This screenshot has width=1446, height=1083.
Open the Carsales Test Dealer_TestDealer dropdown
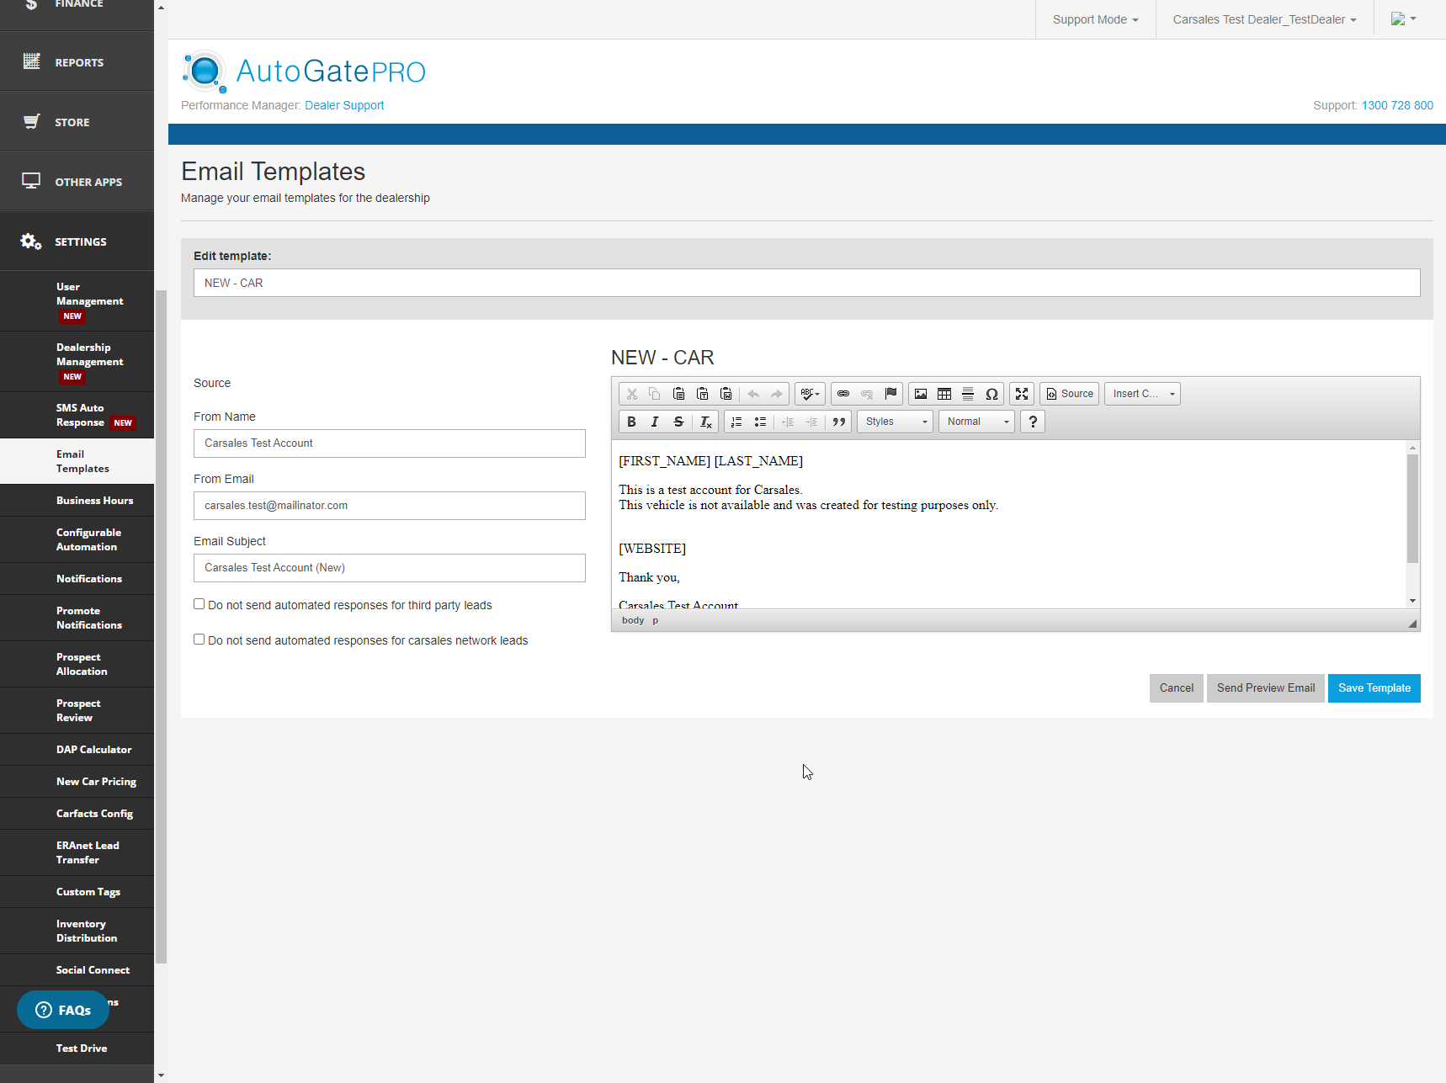(1264, 19)
